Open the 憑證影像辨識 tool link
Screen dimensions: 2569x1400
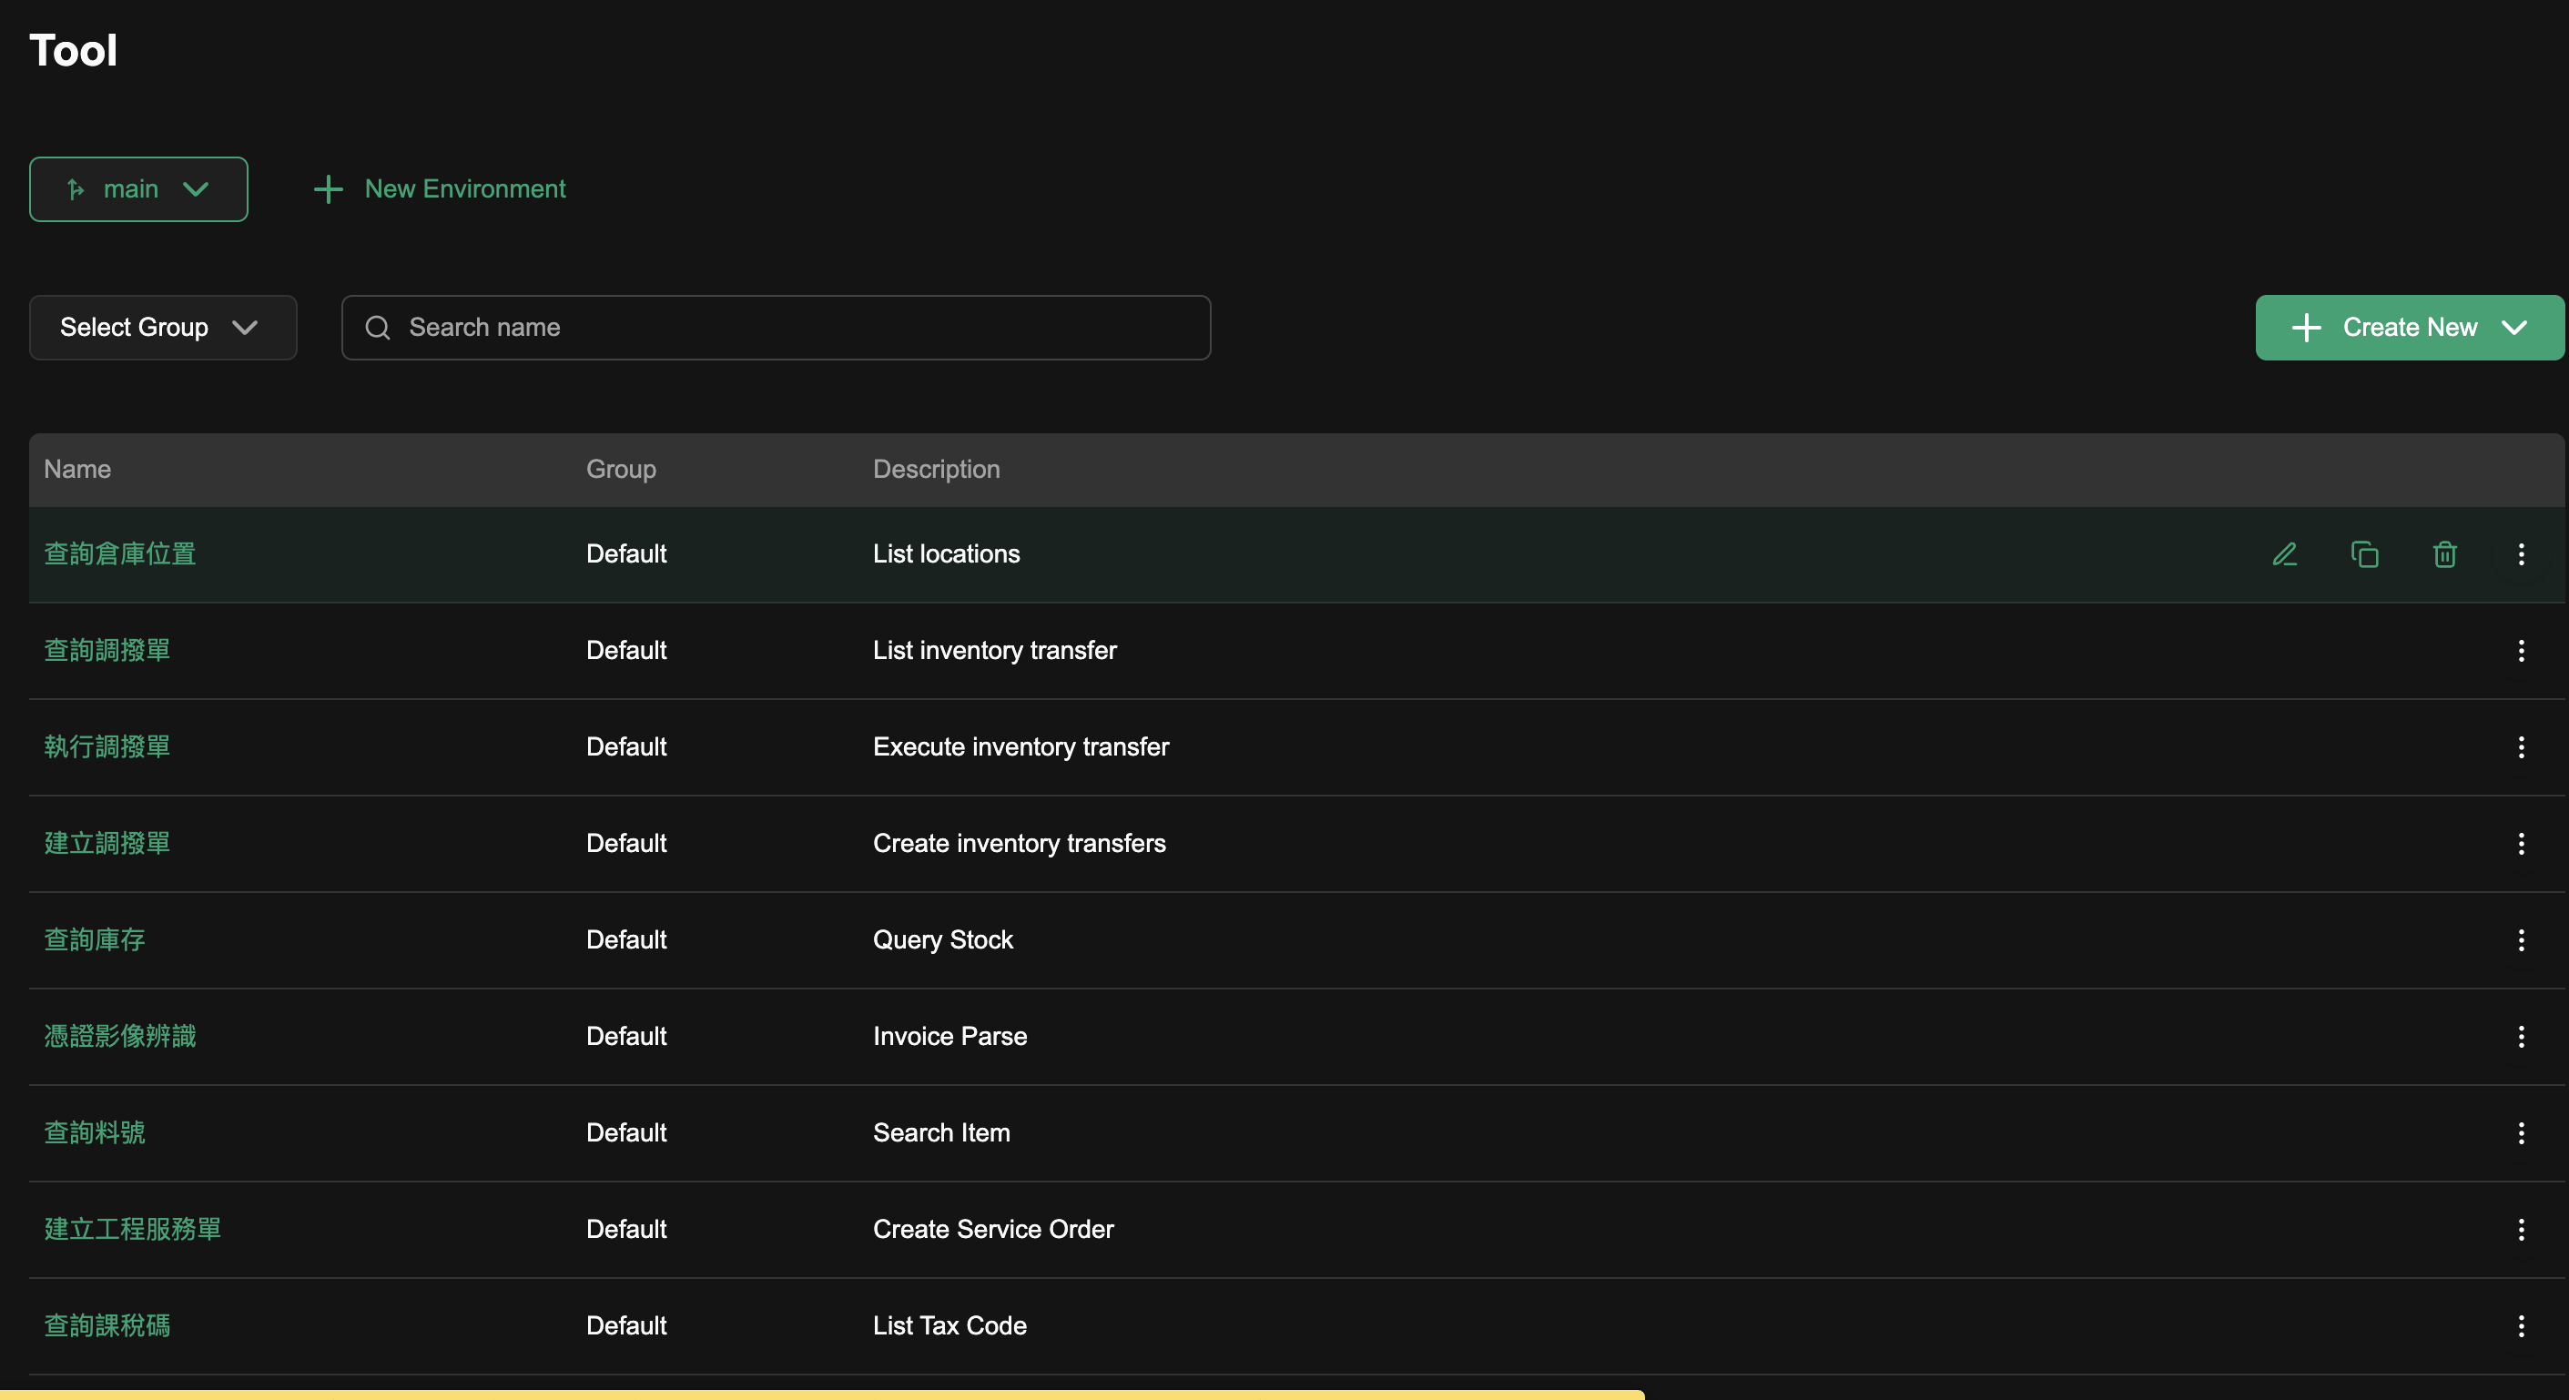tap(119, 1037)
